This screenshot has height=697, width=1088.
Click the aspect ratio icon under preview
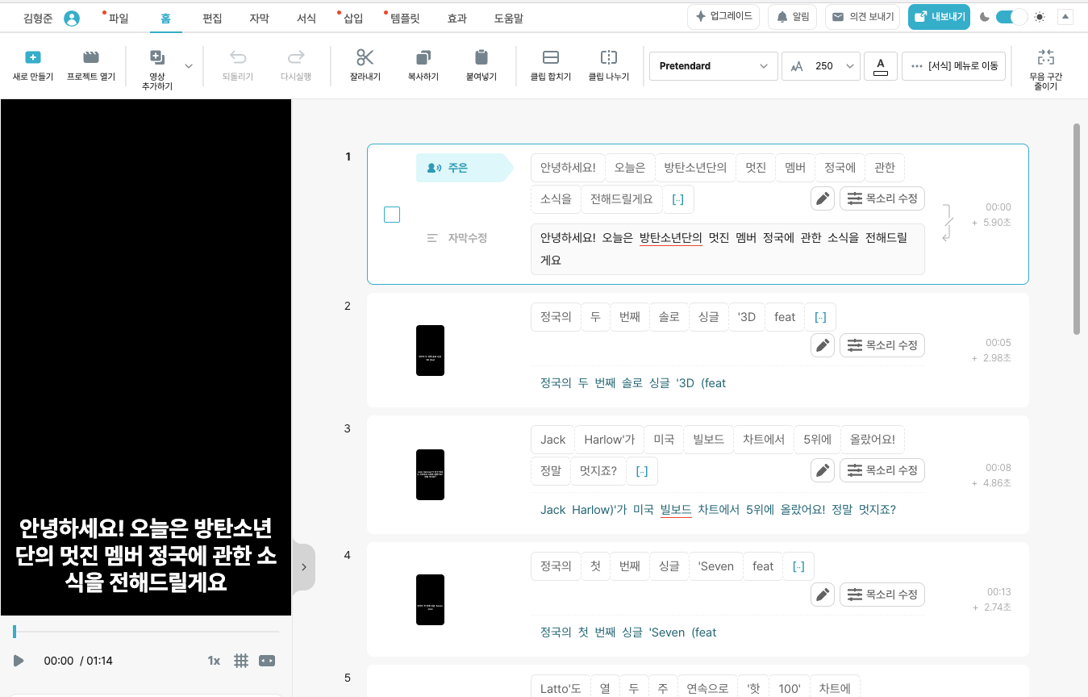(267, 661)
